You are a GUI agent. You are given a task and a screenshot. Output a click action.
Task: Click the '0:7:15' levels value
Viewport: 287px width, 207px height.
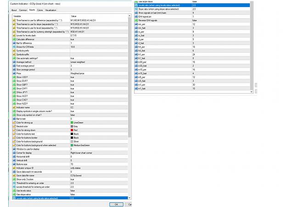99,35
